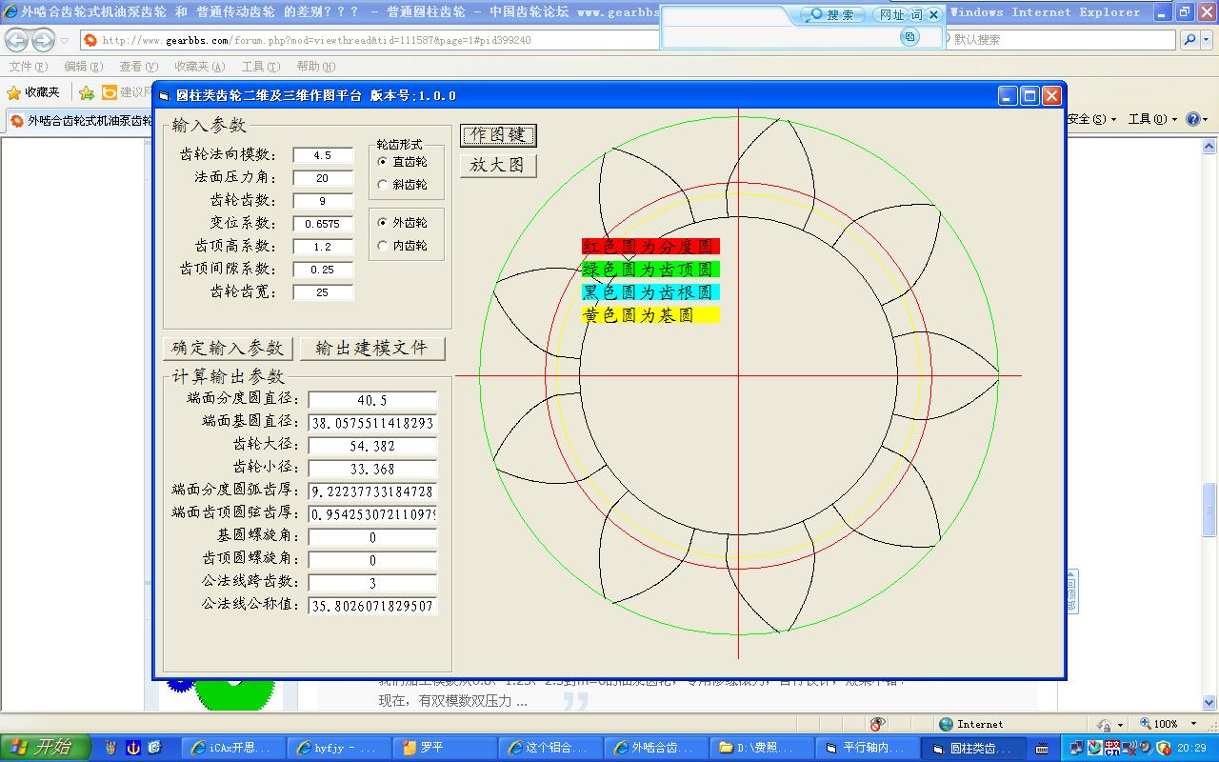Click the 开始 Start button
This screenshot has height=762, width=1219.
point(46,748)
